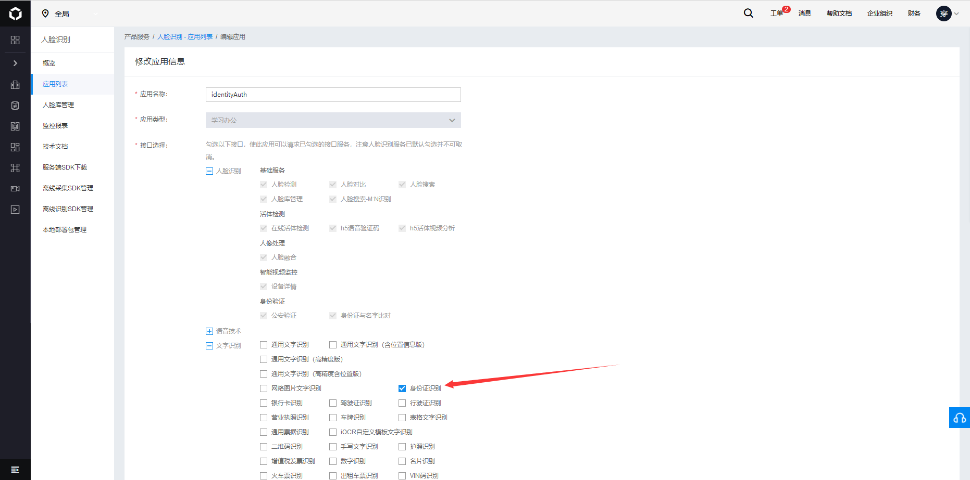Click the product grid icon in left rail
This screenshot has width=970, height=480.
[x=15, y=40]
